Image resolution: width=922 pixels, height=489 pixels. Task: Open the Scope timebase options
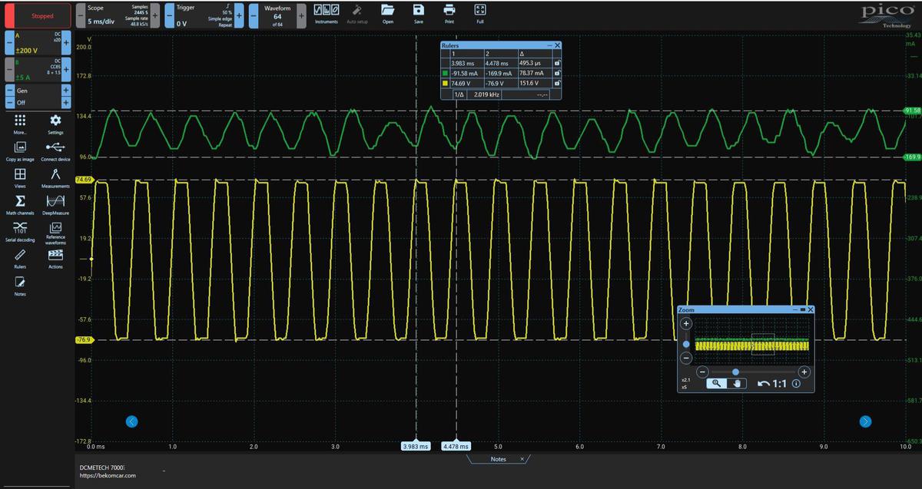pos(118,15)
